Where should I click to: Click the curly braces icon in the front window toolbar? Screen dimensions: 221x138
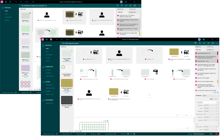[213, 43]
